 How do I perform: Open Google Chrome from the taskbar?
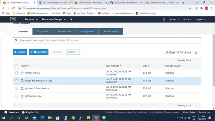tap(73, 118)
